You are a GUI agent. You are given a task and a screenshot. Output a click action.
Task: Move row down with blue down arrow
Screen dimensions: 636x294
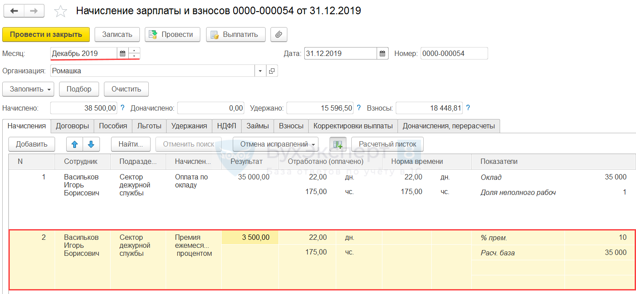point(91,144)
